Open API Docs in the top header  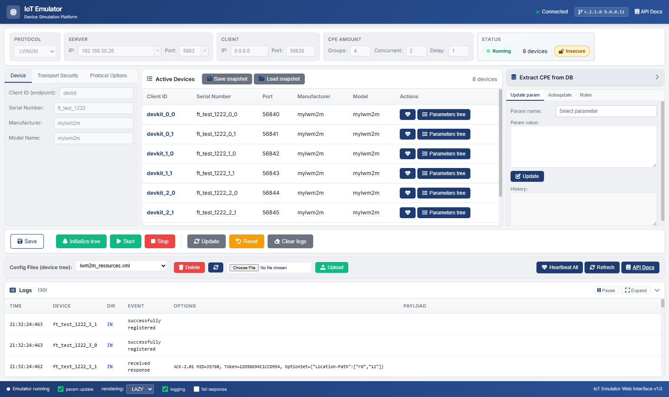coord(649,12)
